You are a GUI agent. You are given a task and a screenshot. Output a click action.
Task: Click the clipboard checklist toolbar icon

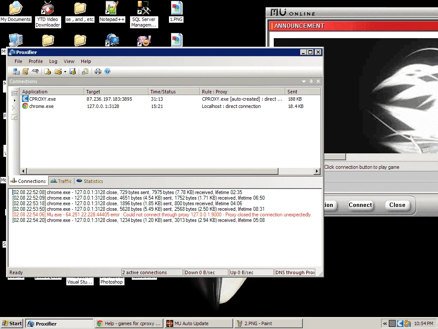(85, 72)
